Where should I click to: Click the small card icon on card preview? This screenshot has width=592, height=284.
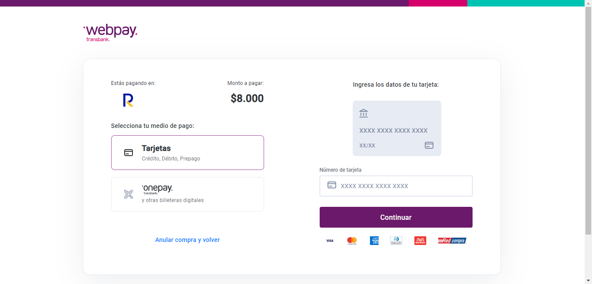point(429,145)
